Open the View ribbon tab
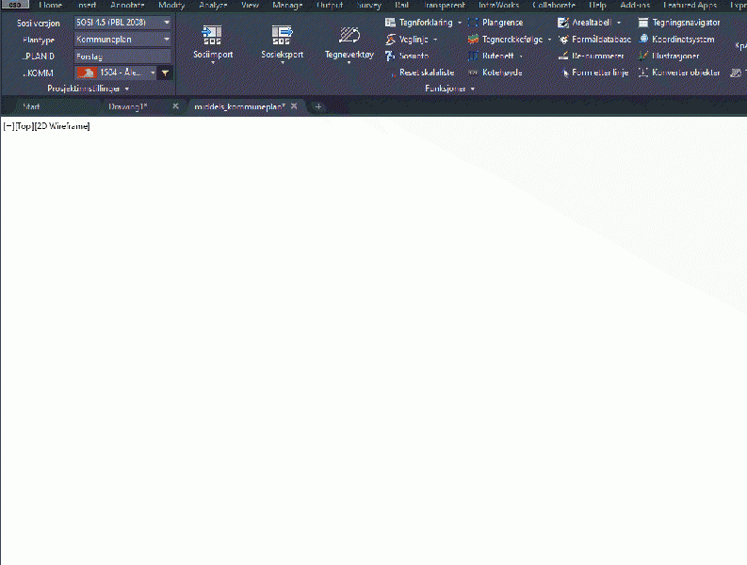This screenshot has height=565, width=747. (x=250, y=5)
